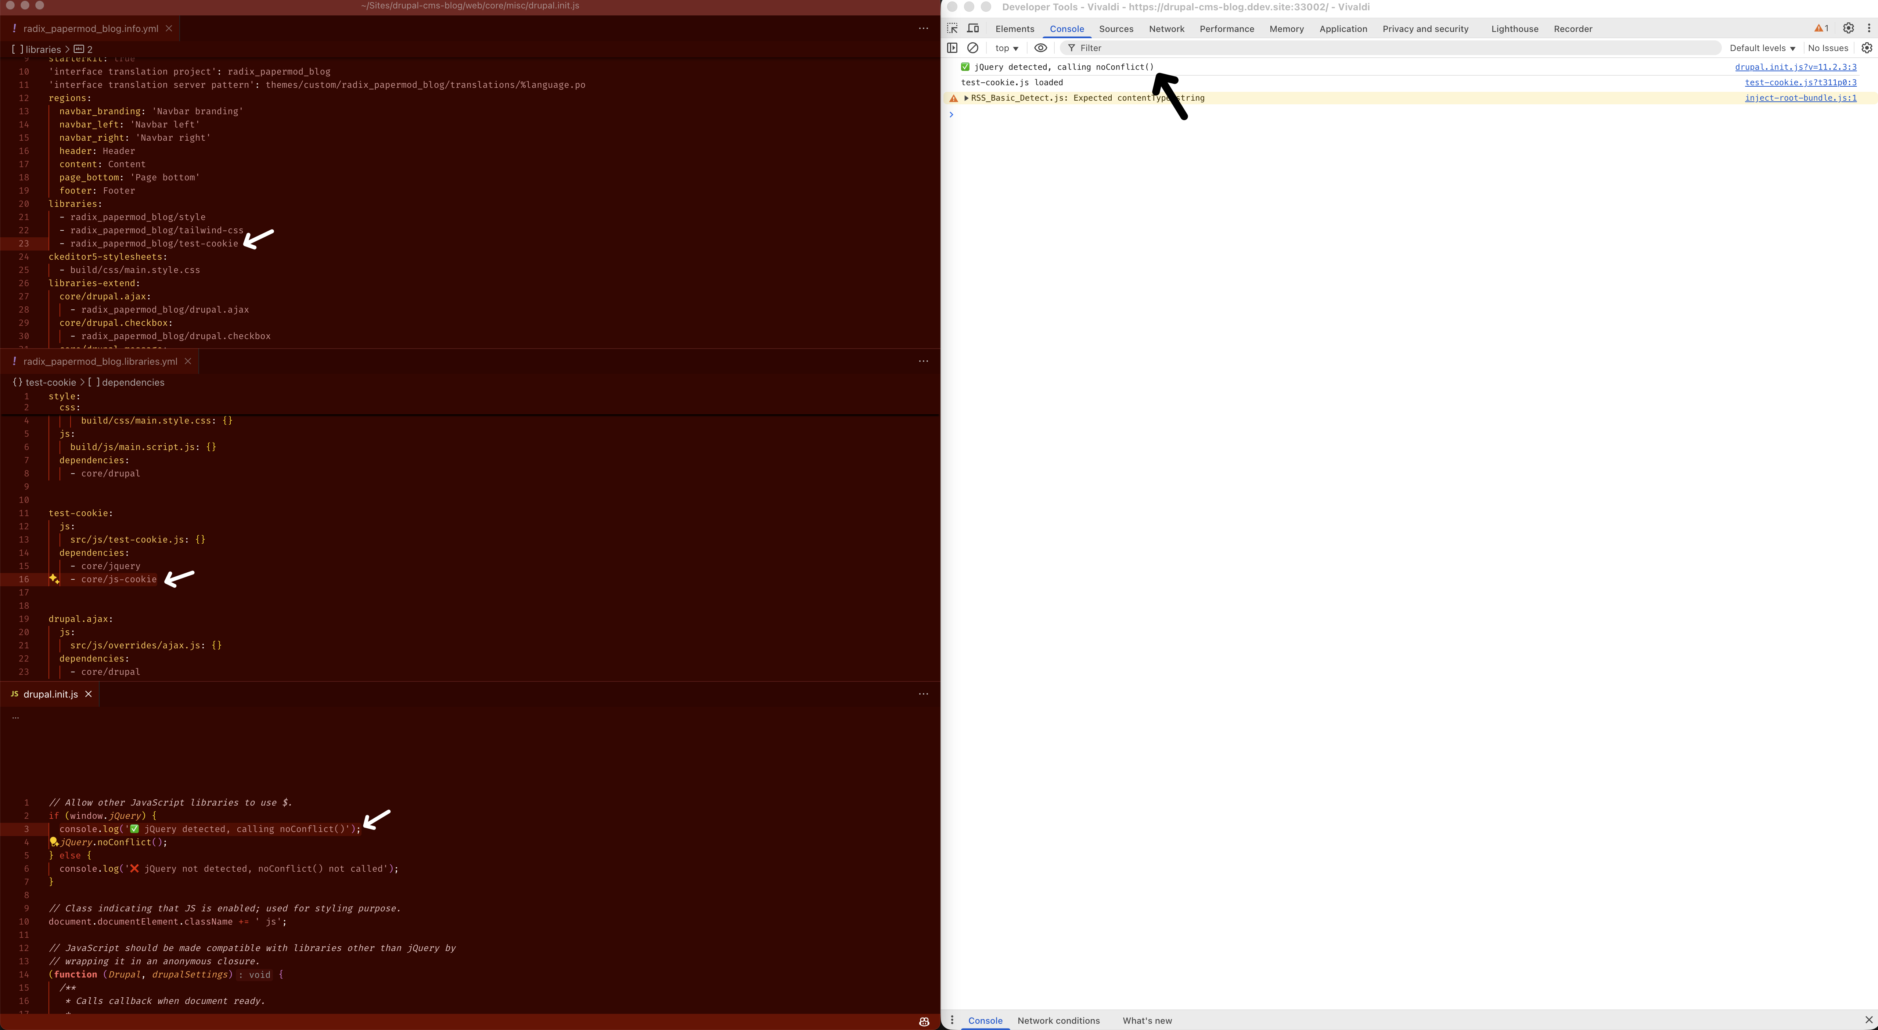Screen dimensions: 1878x1030
Task: Open the console settings gear beside No Issues
Action: (1866, 47)
